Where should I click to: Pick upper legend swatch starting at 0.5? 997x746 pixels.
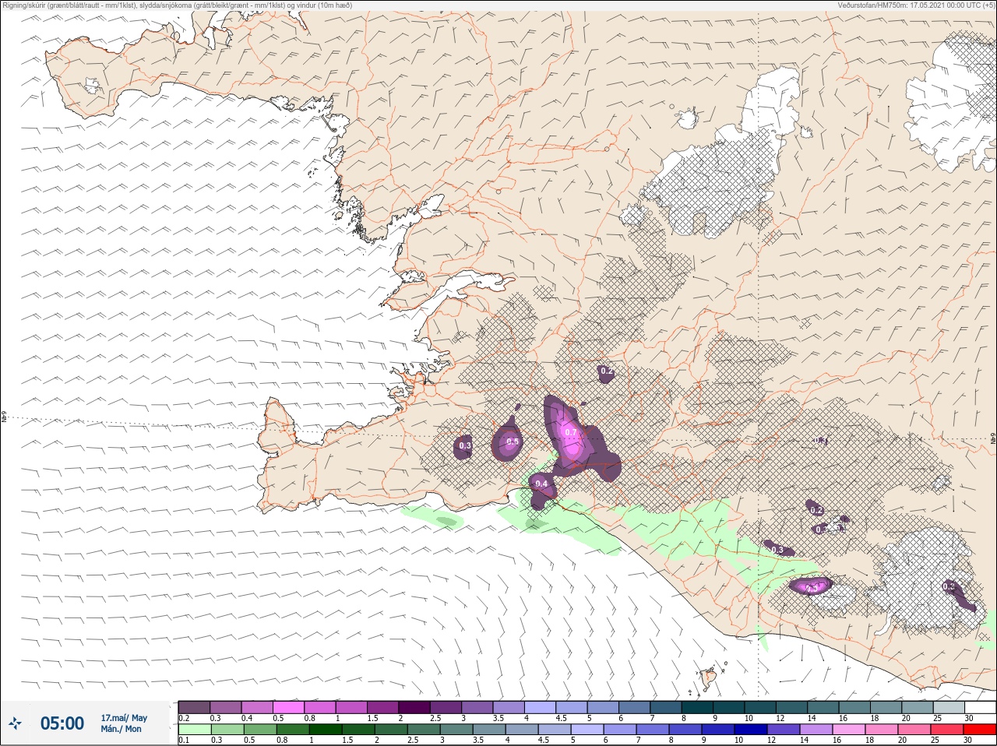(289, 707)
